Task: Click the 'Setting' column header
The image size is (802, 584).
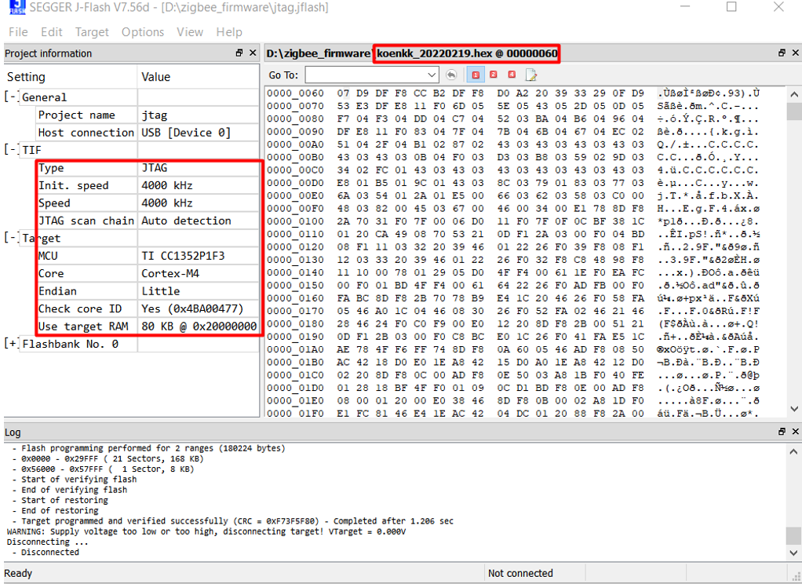Action: click(26, 77)
